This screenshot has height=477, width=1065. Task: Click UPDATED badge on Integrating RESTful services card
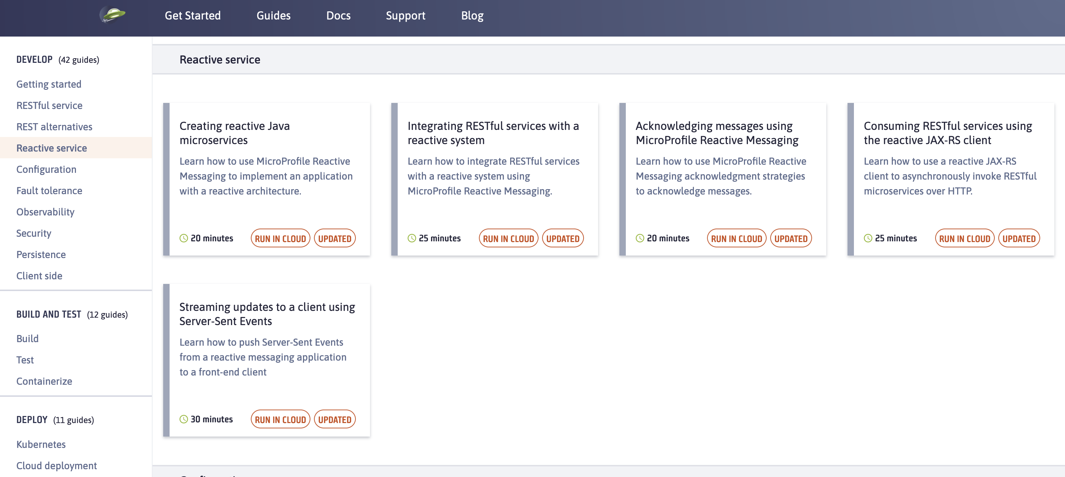pyautogui.click(x=562, y=238)
